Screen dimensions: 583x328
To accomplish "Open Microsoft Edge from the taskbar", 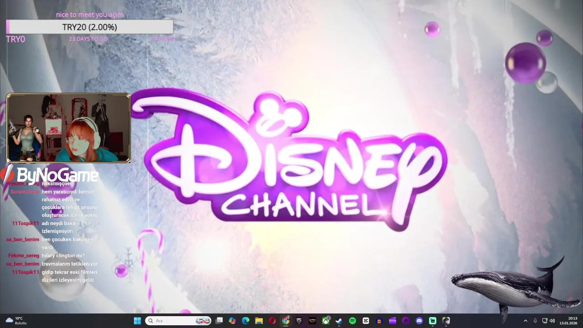I will tap(245, 321).
